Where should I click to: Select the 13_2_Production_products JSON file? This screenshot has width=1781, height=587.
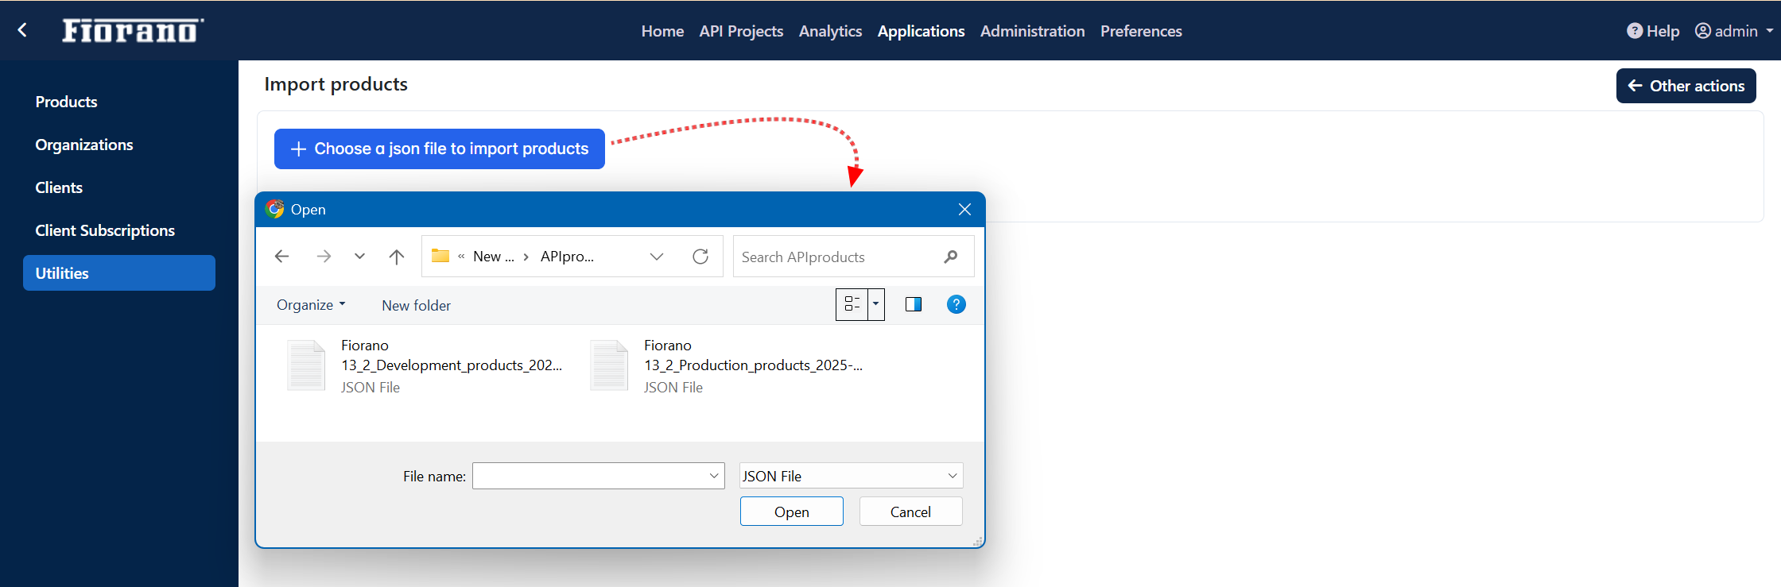(x=727, y=366)
